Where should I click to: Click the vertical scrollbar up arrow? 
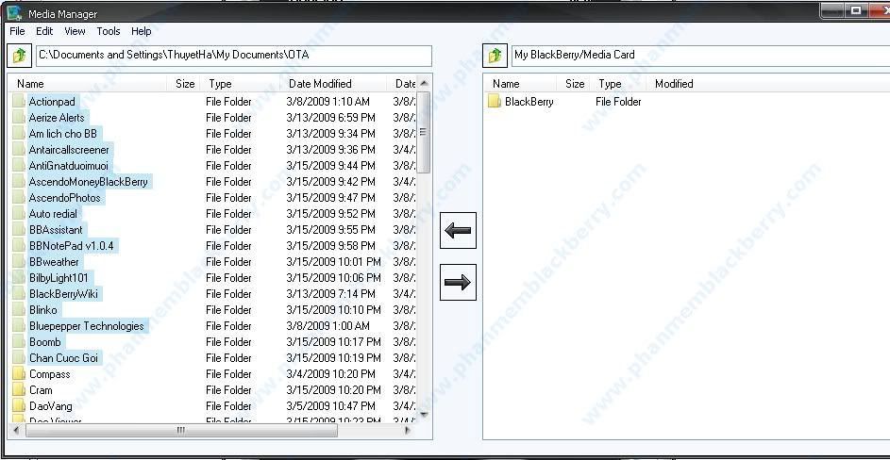coord(424,83)
